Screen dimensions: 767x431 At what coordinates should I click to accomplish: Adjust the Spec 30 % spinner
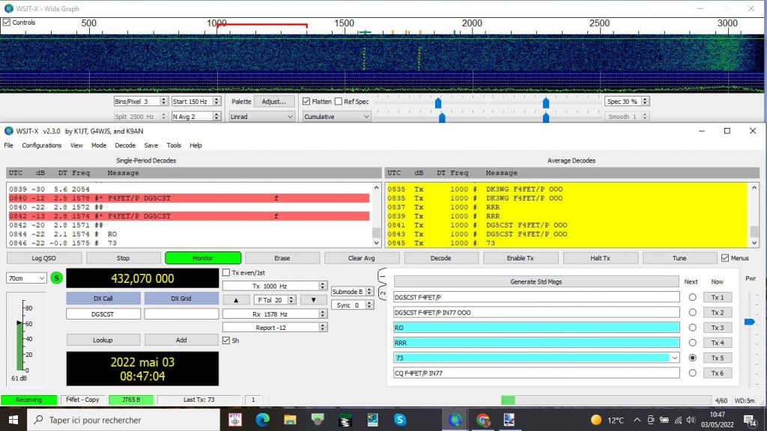click(x=645, y=102)
